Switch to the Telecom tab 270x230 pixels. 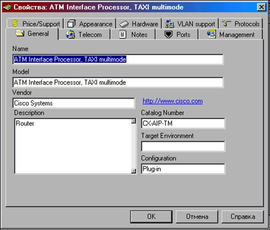(84, 34)
